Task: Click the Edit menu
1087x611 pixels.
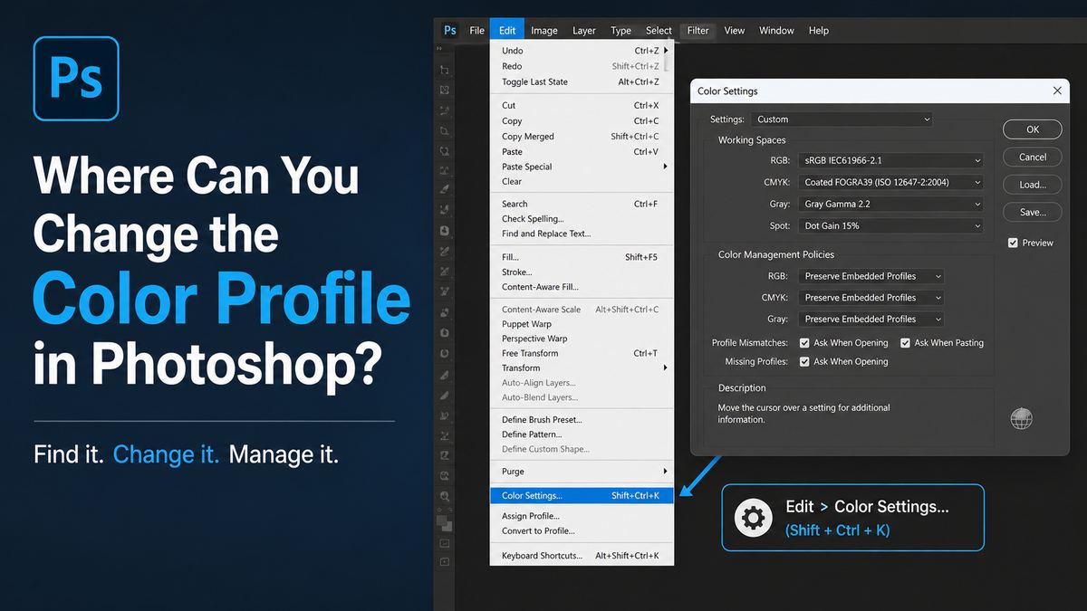Action: pyautogui.click(x=507, y=30)
